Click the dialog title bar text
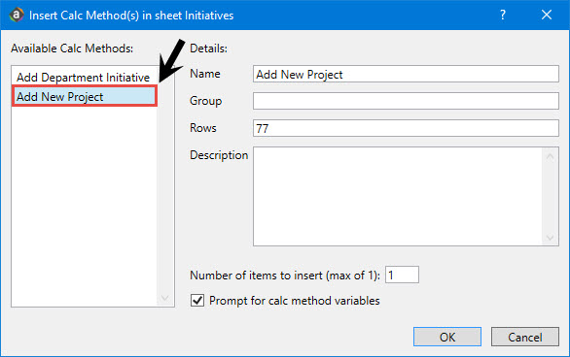Viewport: 570px width, 357px height. 131,16
